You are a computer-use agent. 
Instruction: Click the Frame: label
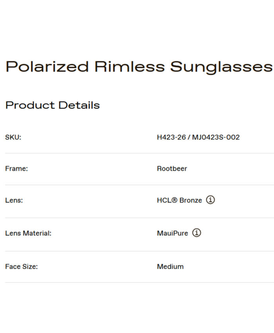(x=16, y=168)
